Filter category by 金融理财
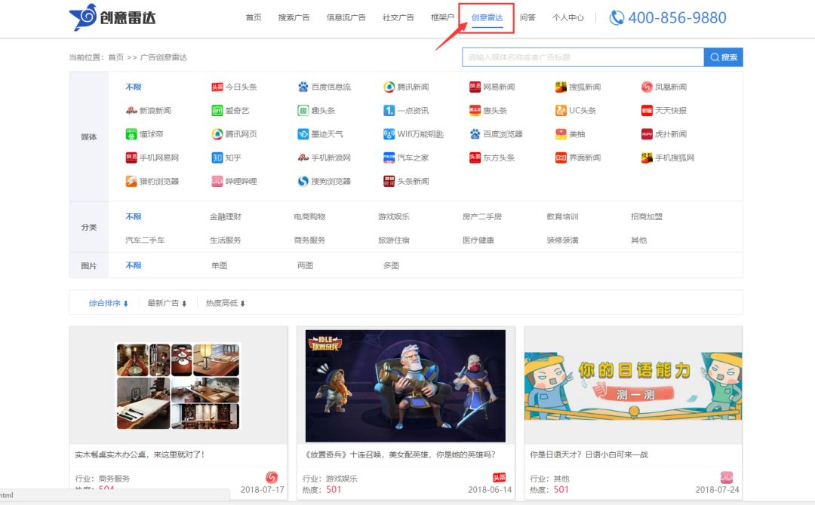815x505 pixels. point(226,217)
